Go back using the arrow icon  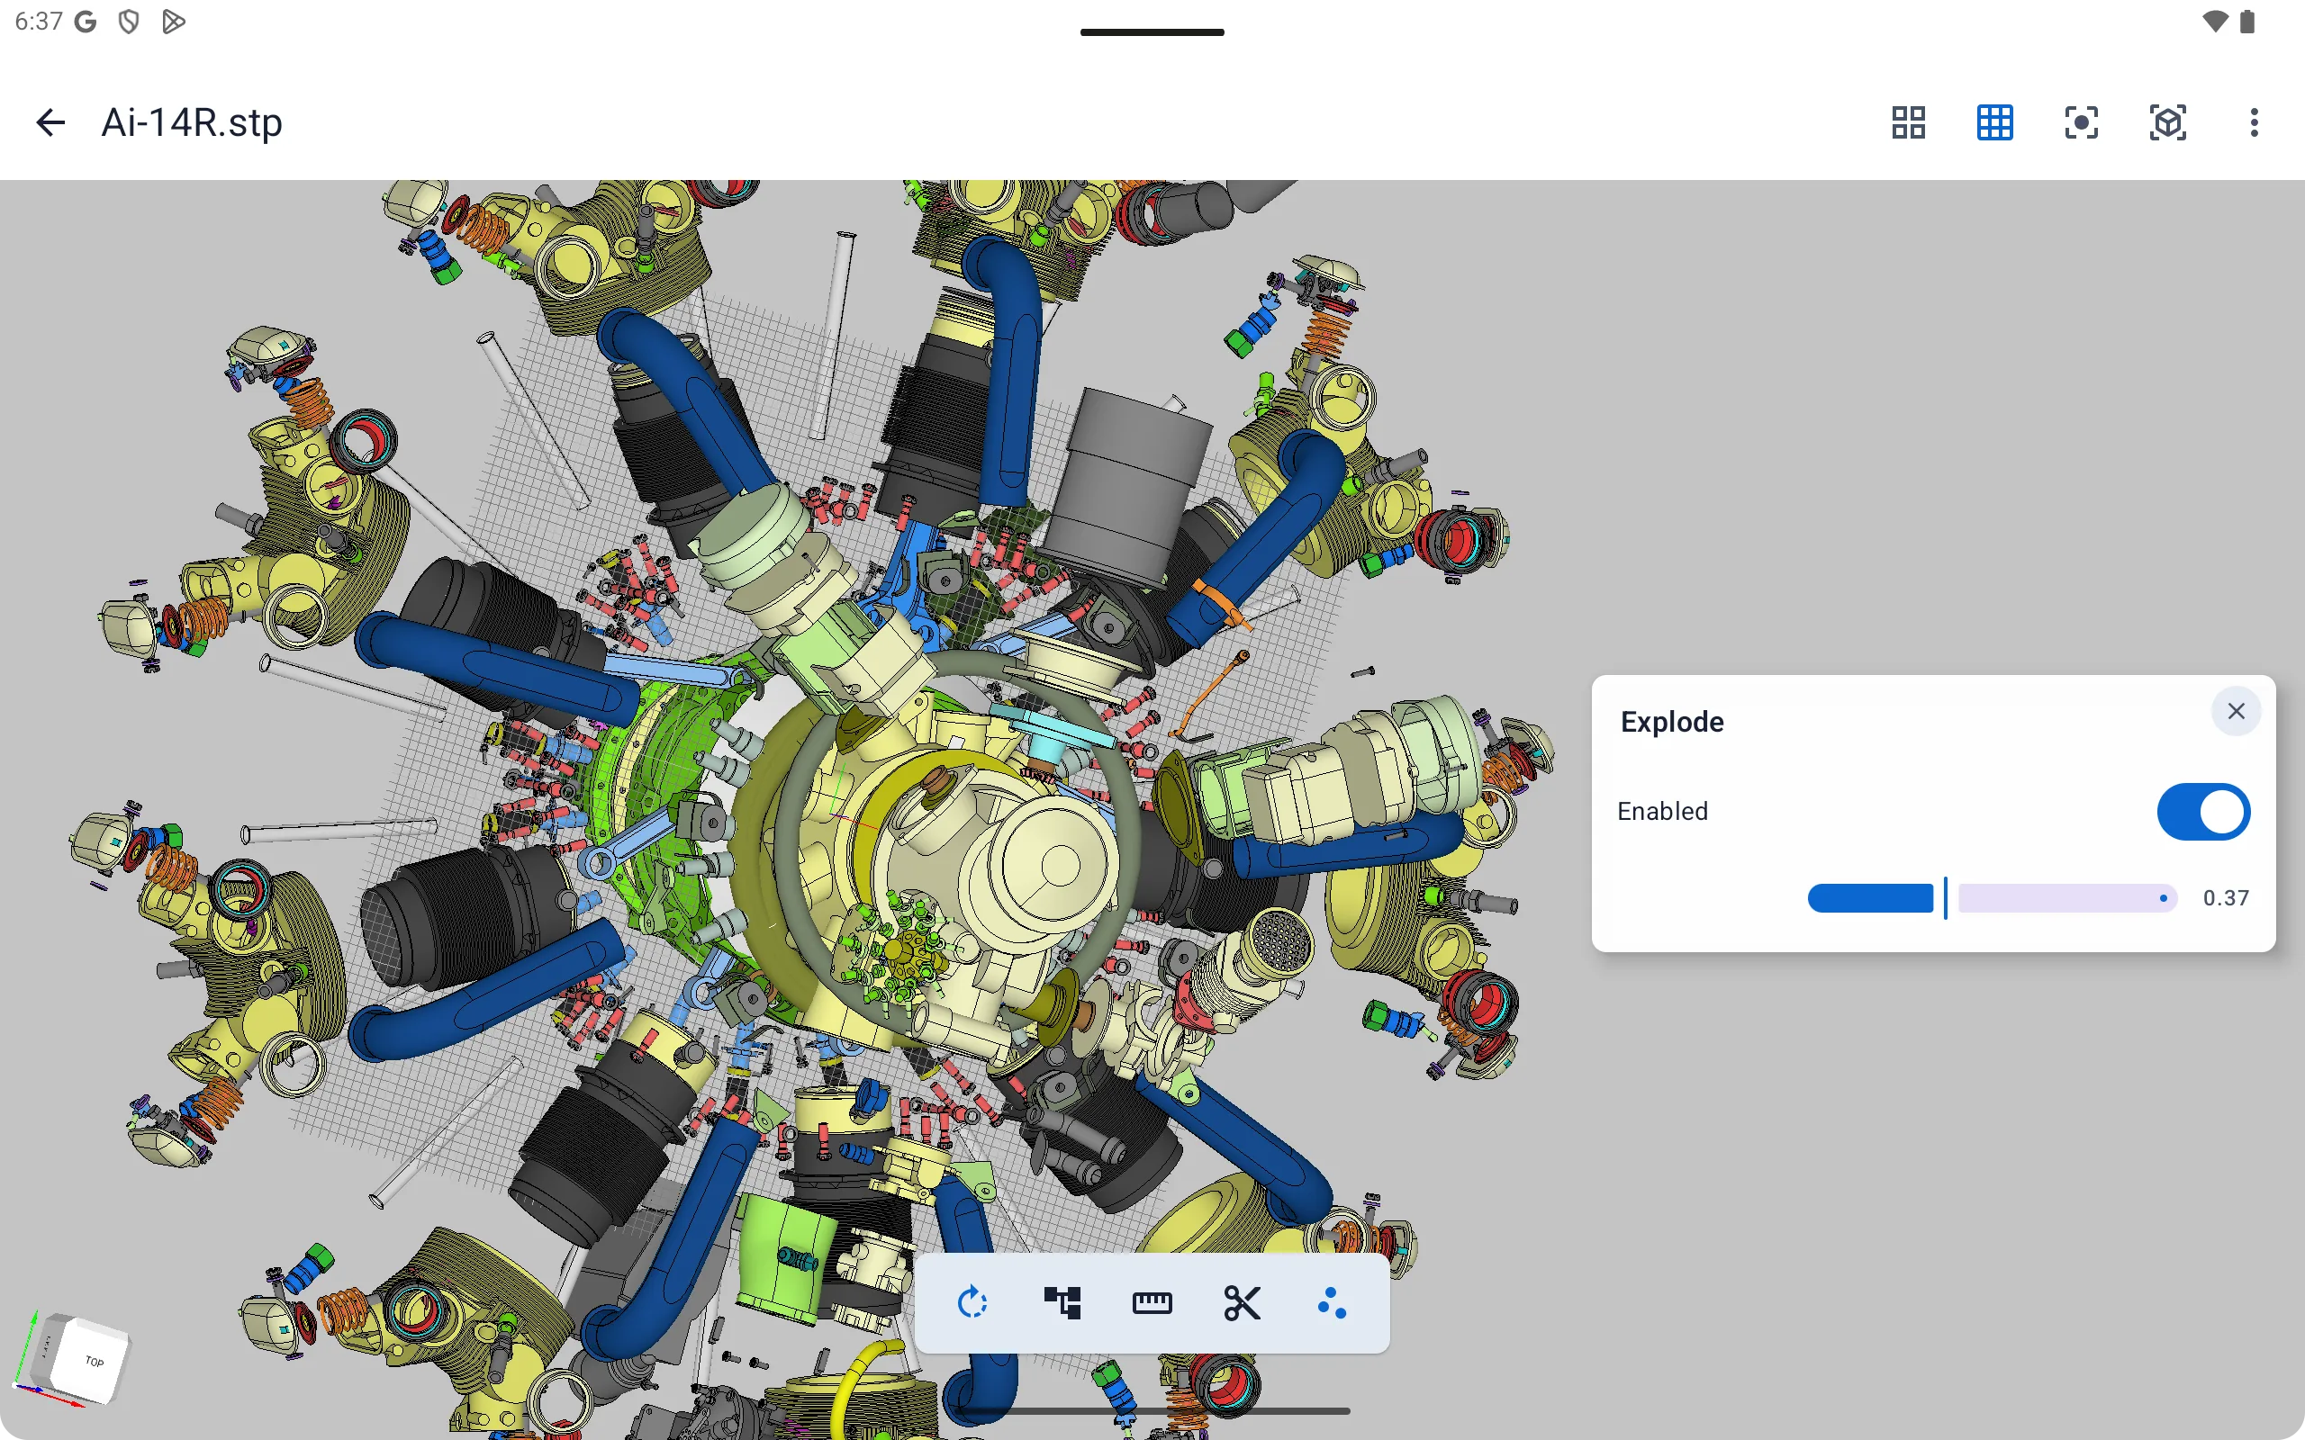pos(50,121)
